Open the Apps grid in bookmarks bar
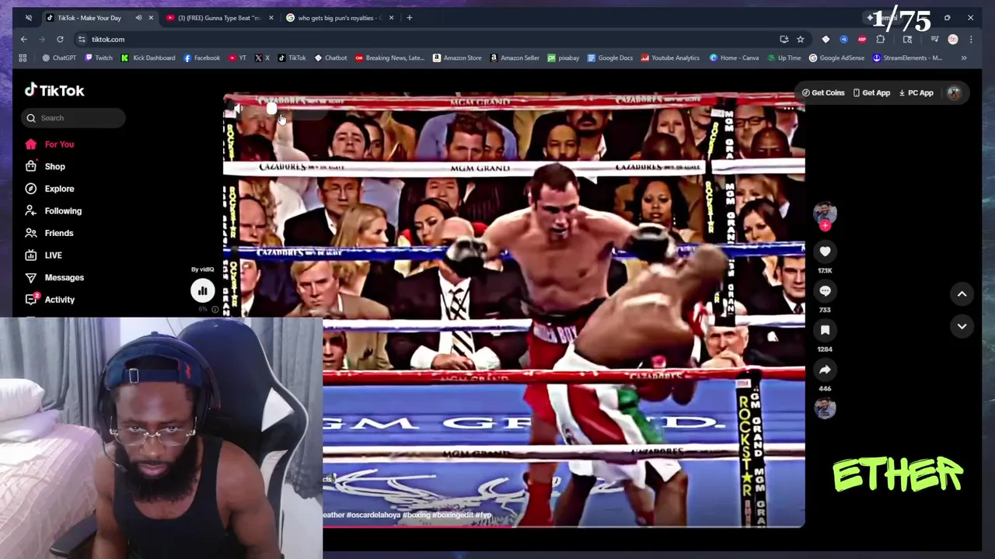The height and width of the screenshot is (559, 995). (23, 57)
